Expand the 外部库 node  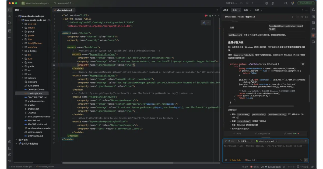tap(16, 140)
